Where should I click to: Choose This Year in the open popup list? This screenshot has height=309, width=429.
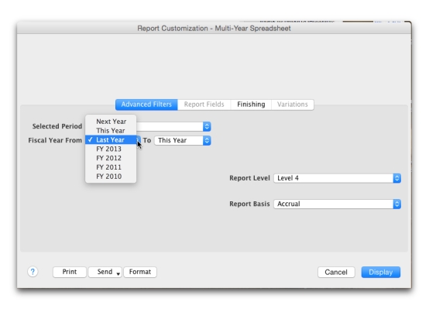pos(111,131)
